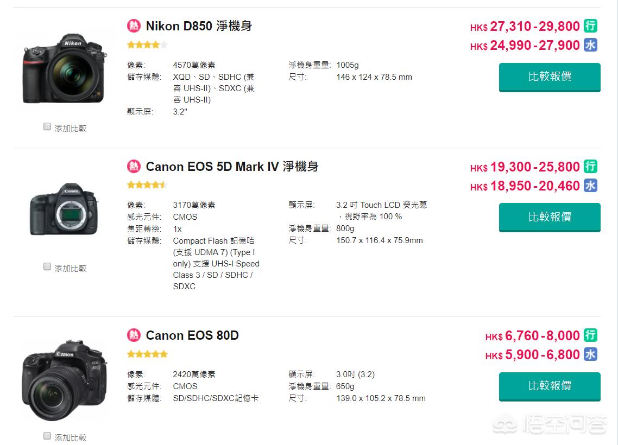The image size is (618, 445).
Task: Click the blue 水 icon for Canon 5D Mark IV
Action: [590, 186]
